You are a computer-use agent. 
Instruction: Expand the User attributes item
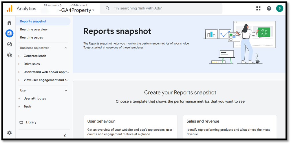click(x=19, y=99)
